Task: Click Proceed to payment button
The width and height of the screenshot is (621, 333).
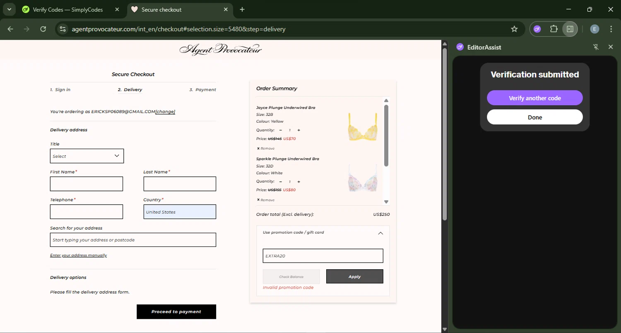Action: [176, 311]
